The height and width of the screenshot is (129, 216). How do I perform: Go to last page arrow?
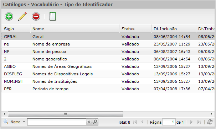click(199, 122)
